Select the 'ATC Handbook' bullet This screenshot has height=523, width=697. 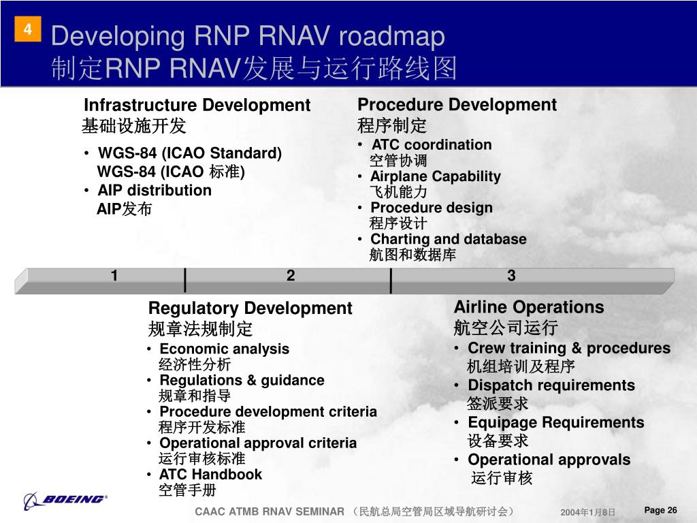click(211, 475)
